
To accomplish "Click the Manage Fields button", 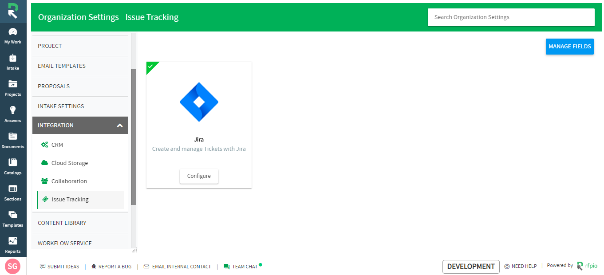I will pyautogui.click(x=570, y=47).
